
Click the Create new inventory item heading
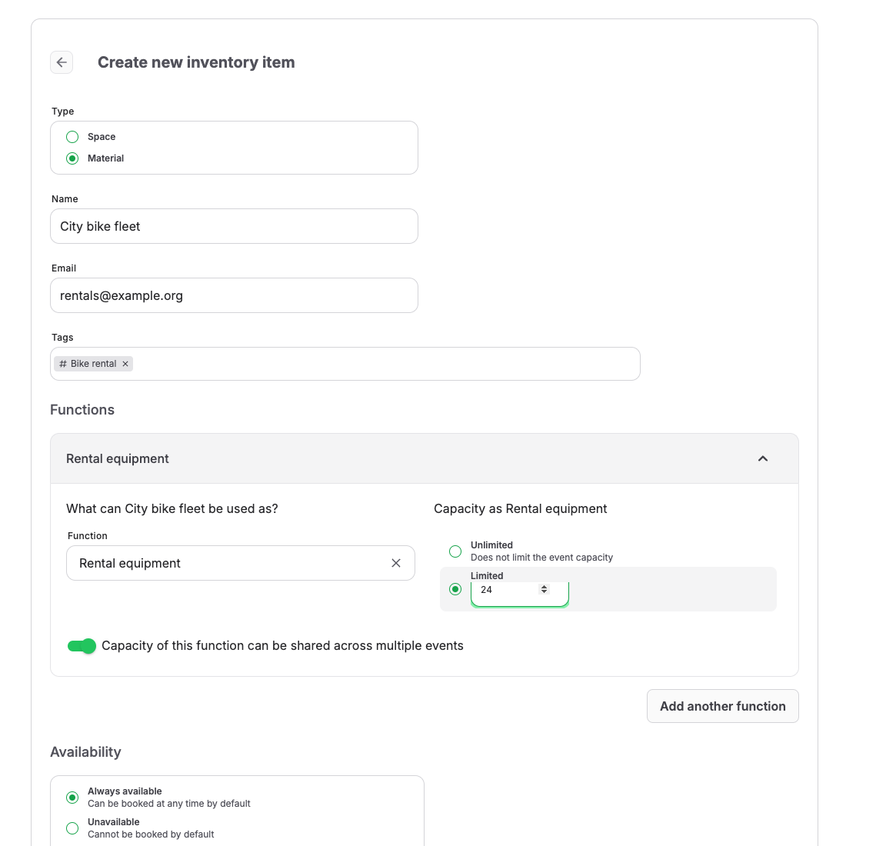[x=196, y=62]
